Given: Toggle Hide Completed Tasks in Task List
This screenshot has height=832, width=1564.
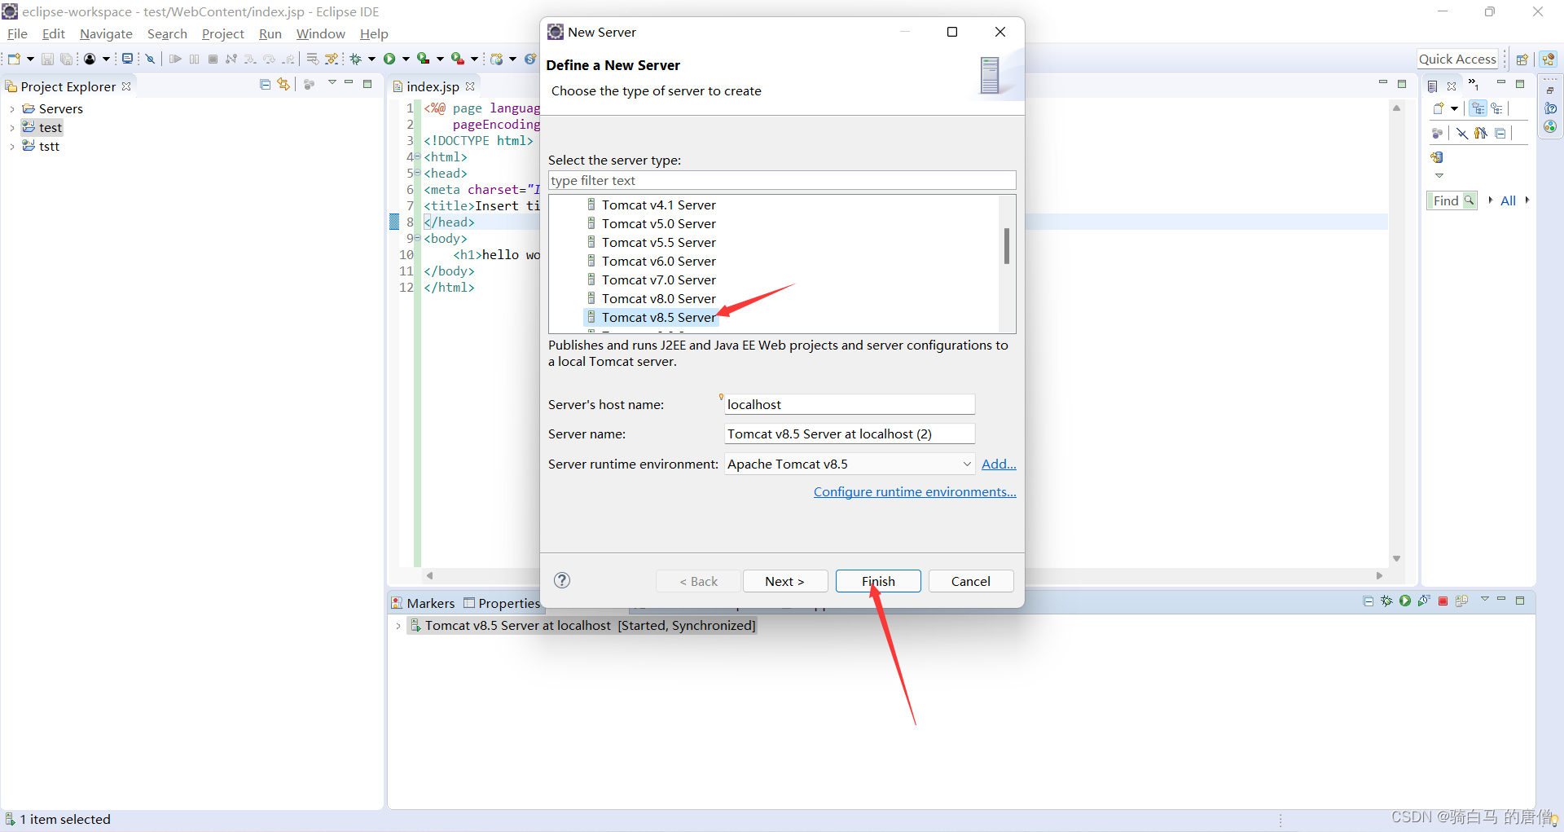Looking at the screenshot, I should coord(1462,133).
